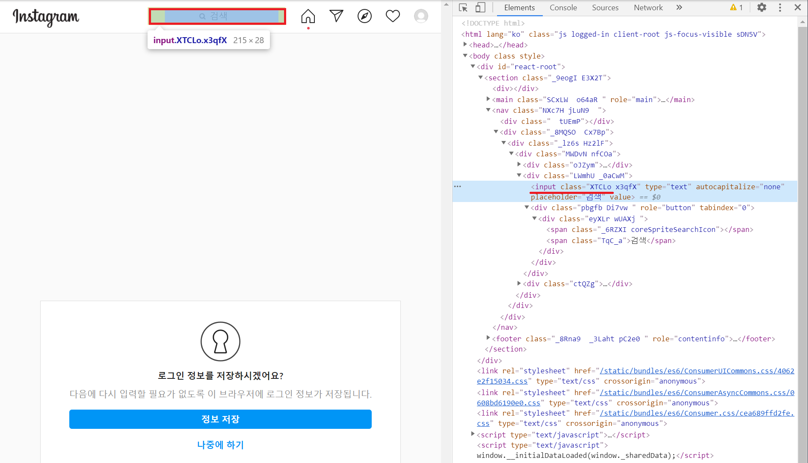808x463 pixels.
Task: Activate DevTools inspect element picker
Action: 463,8
